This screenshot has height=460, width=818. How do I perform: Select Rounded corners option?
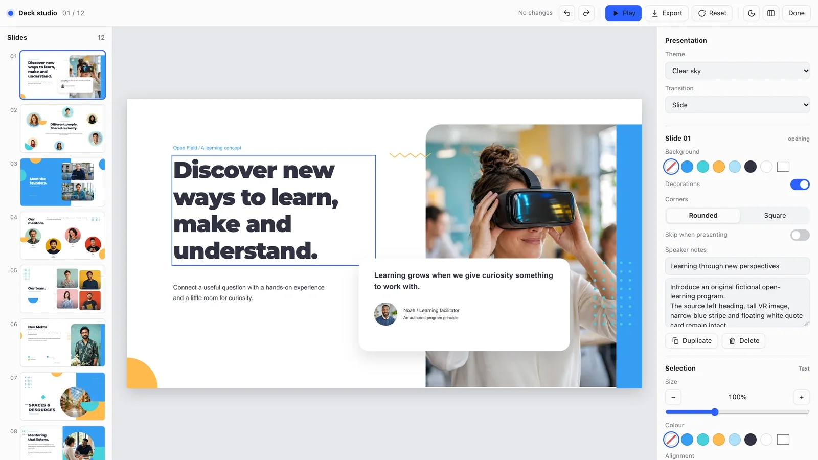[x=703, y=216]
